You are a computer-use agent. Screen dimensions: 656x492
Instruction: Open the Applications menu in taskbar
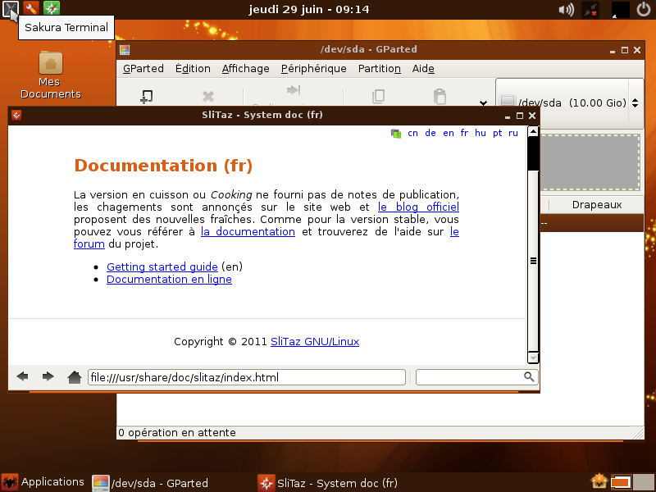pyautogui.click(x=43, y=482)
